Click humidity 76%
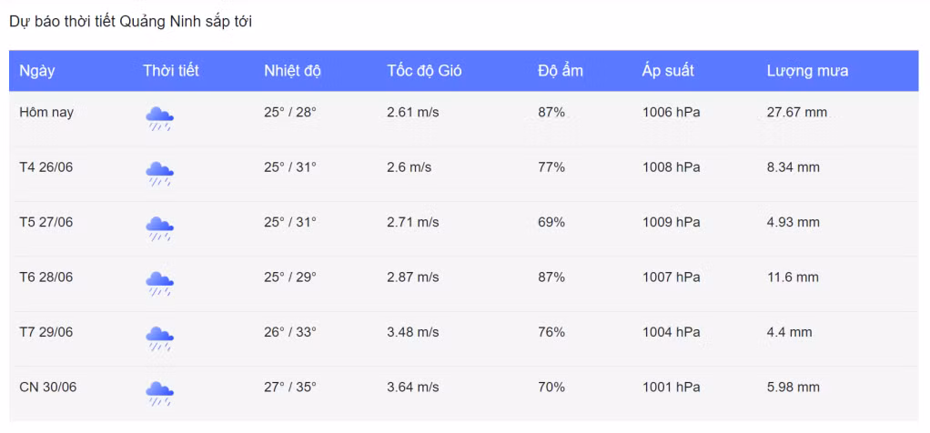Viewport: 930px width, 433px height. click(551, 332)
